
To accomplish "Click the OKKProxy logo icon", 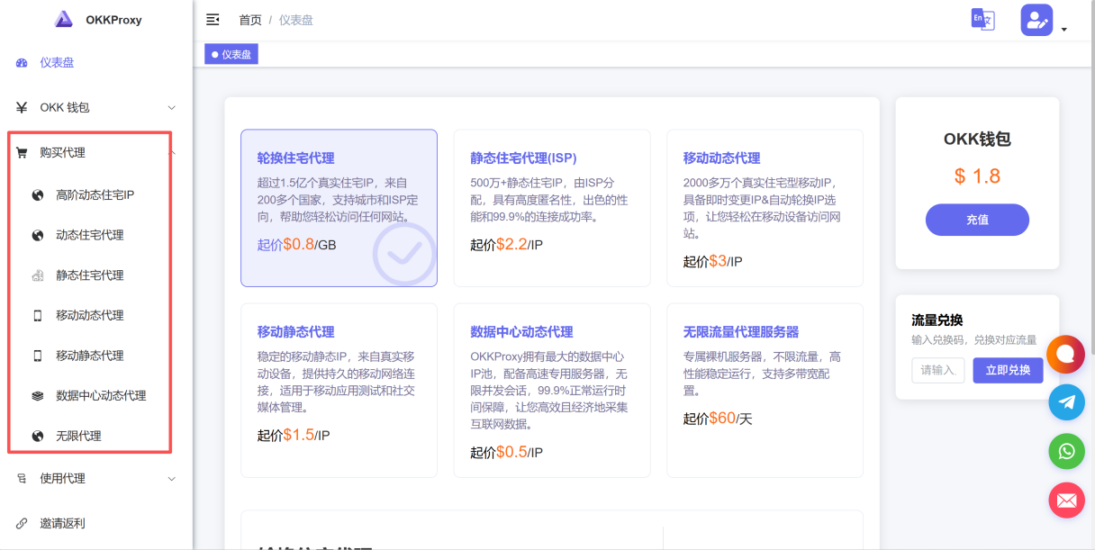I will (63, 19).
